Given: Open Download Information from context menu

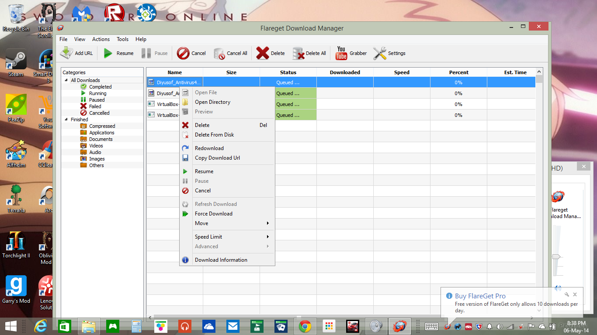Looking at the screenshot, I should click(227, 260).
